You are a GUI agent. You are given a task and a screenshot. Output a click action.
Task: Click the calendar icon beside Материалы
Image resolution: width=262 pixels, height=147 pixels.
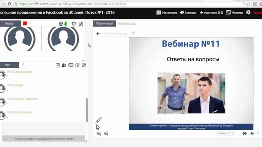tap(158, 12)
